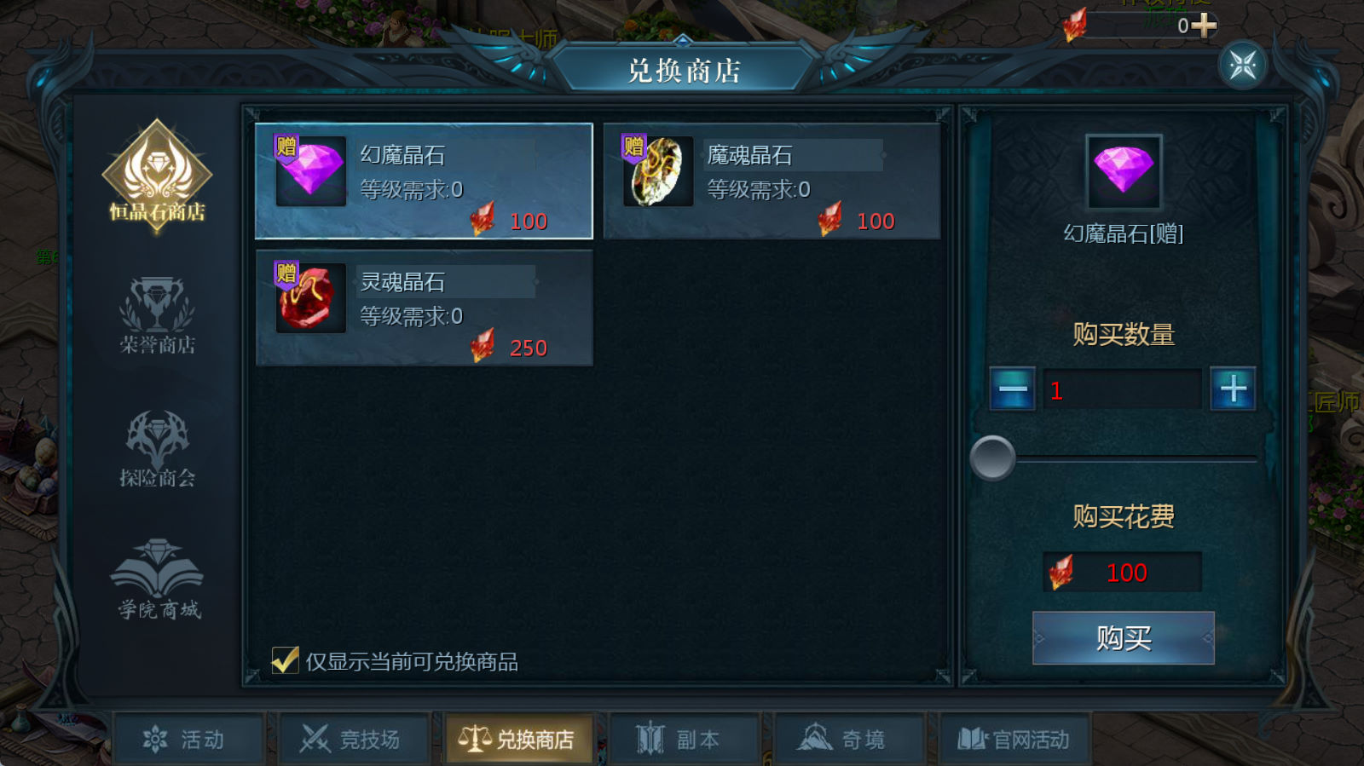Screen dimensions: 1364x766
Task: Open the 副本 dungeon tab
Action: coord(685,739)
